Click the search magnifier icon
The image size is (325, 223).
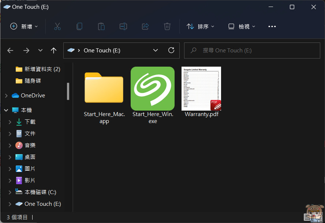(194, 50)
